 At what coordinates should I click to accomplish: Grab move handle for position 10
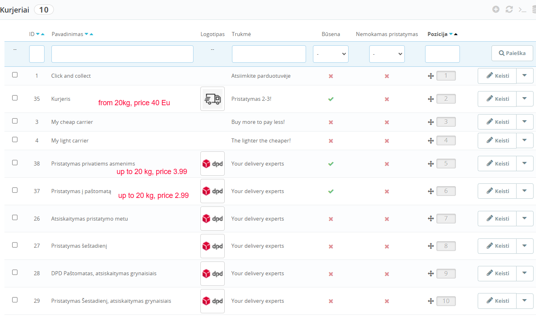[x=431, y=301]
